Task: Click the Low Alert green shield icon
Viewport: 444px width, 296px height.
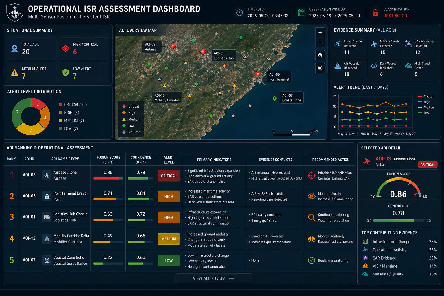Action: pyautogui.click(x=66, y=73)
